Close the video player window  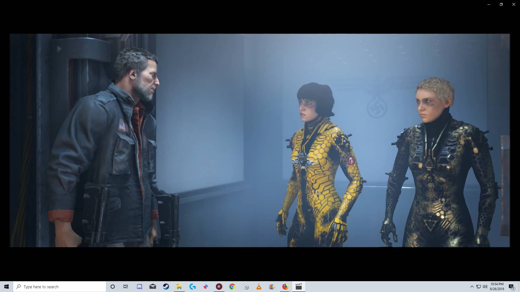point(514,4)
